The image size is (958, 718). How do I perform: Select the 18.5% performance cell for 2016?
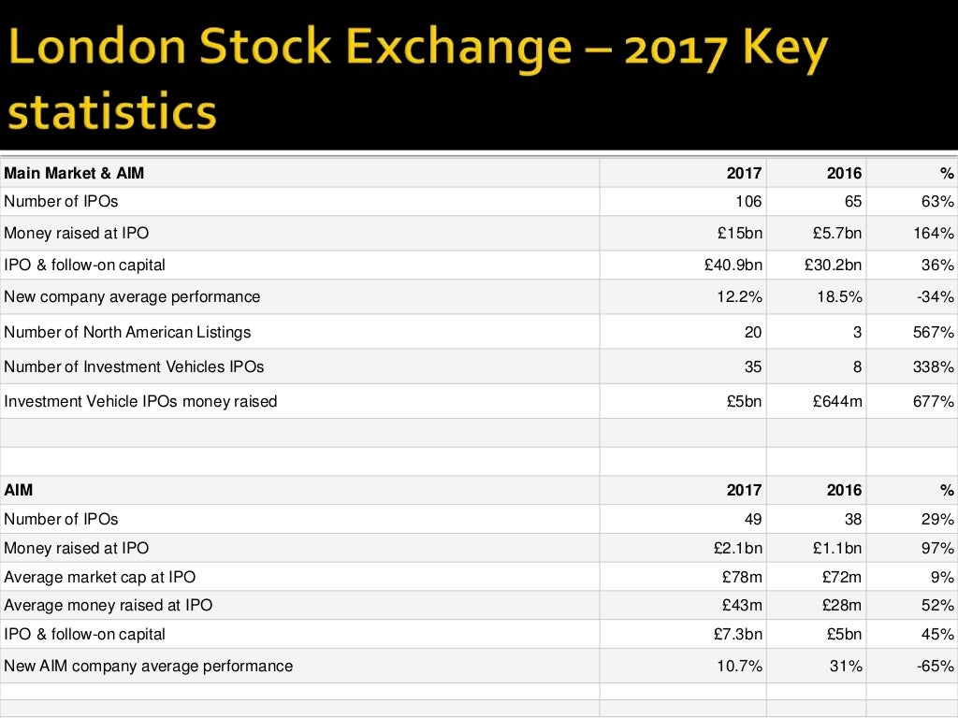(x=816, y=296)
